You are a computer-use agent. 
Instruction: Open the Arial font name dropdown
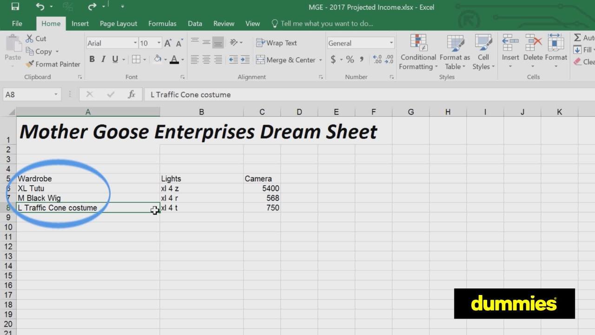coord(135,43)
